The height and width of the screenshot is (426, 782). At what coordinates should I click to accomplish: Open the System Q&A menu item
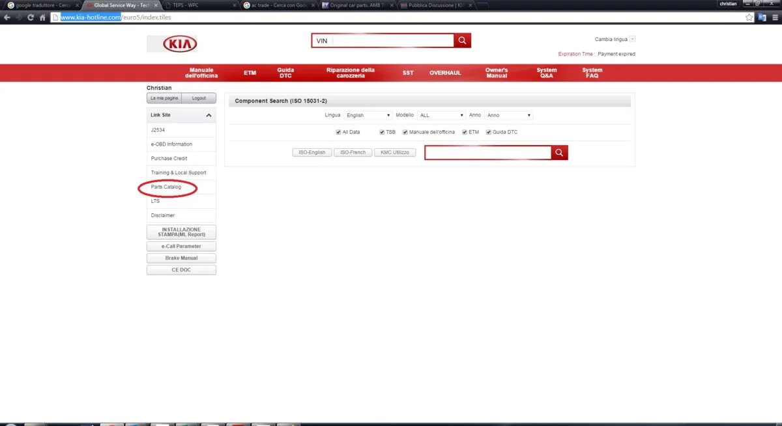(547, 73)
